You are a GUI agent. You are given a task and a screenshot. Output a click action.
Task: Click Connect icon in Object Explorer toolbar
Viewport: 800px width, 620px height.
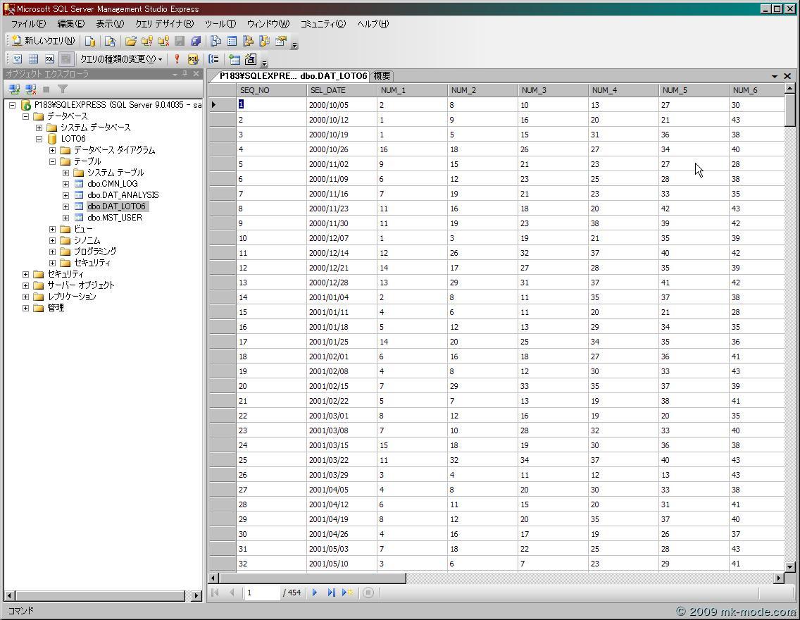tap(14, 89)
